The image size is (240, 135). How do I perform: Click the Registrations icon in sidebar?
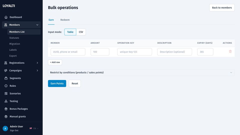(x=6, y=63)
